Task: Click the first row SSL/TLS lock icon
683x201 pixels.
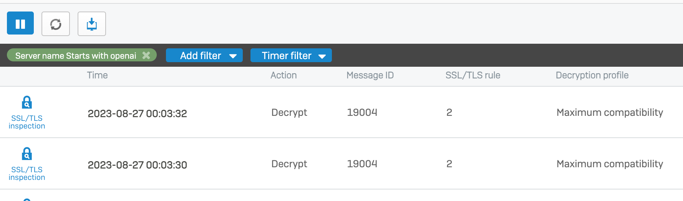Action: (27, 102)
